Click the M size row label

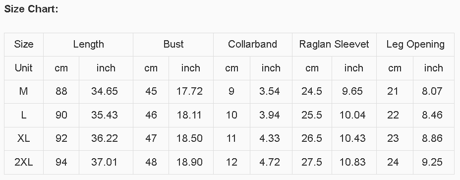[x=23, y=91]
